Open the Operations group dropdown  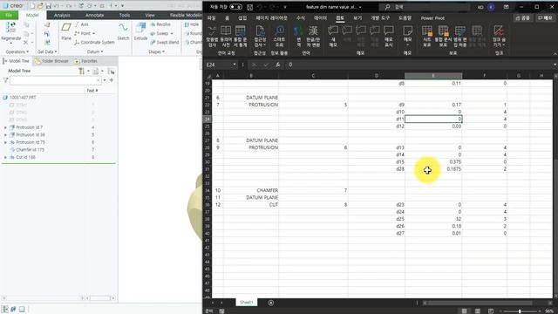pyautogui.click(x=17, y=52)
